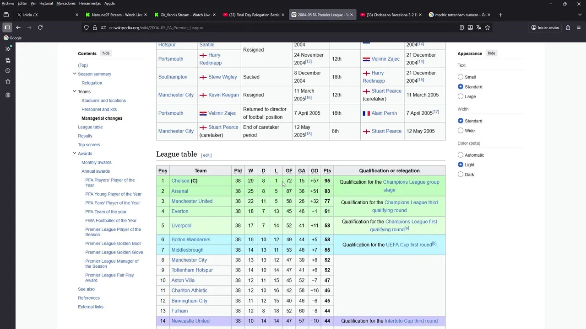Hide the Appearance panel
The height and width of the screenshot is (329, 586).
point(491,53)
